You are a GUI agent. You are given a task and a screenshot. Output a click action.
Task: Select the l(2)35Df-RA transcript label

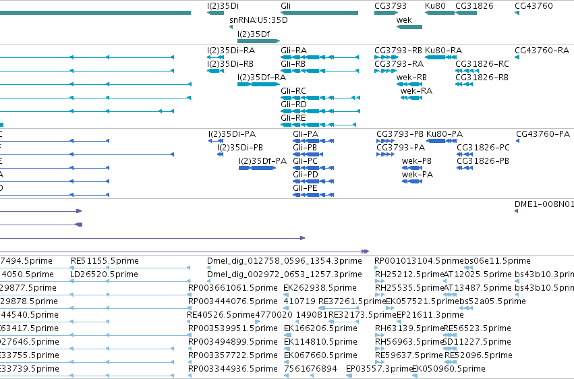coord(262,78)
